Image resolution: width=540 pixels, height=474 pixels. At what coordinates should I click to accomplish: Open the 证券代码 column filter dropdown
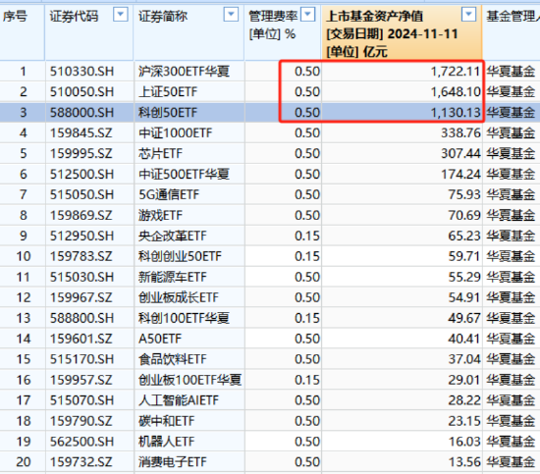(120, 15)
